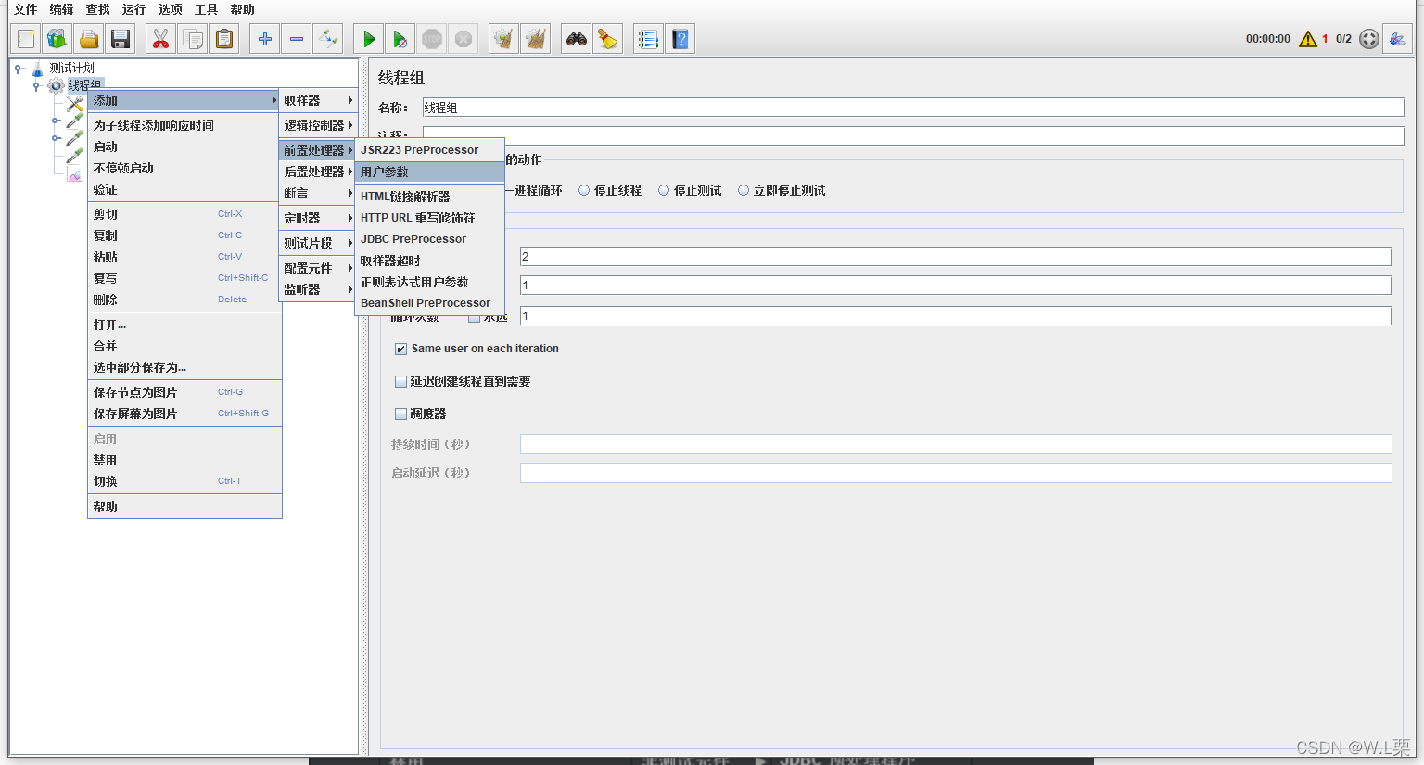Enable the 调度器 checkbox
The image size is (1424, 765).
(x=400, y=414)
